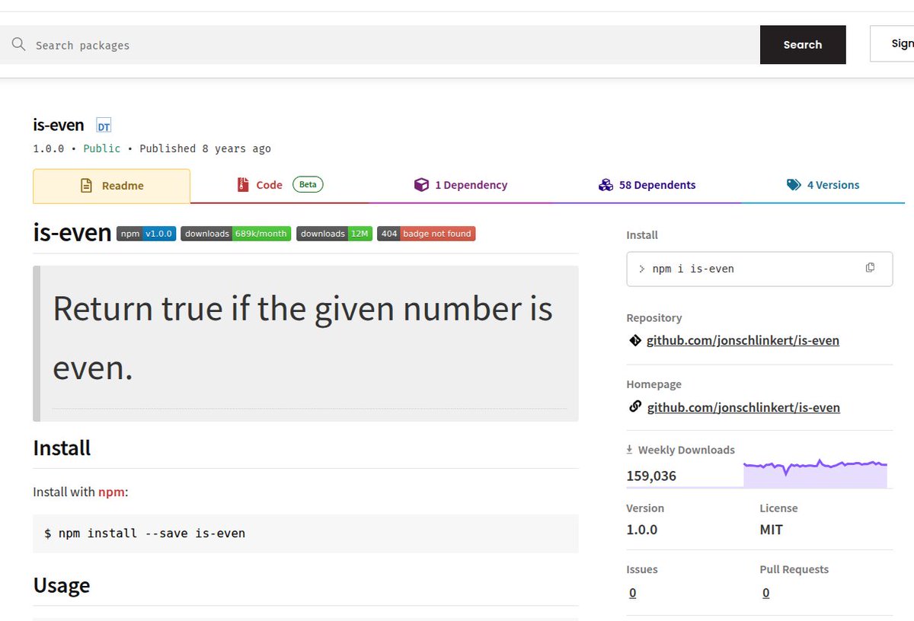Click the License value MIT
The width and height of the screenshot is (914, 621).
[772, 529]
